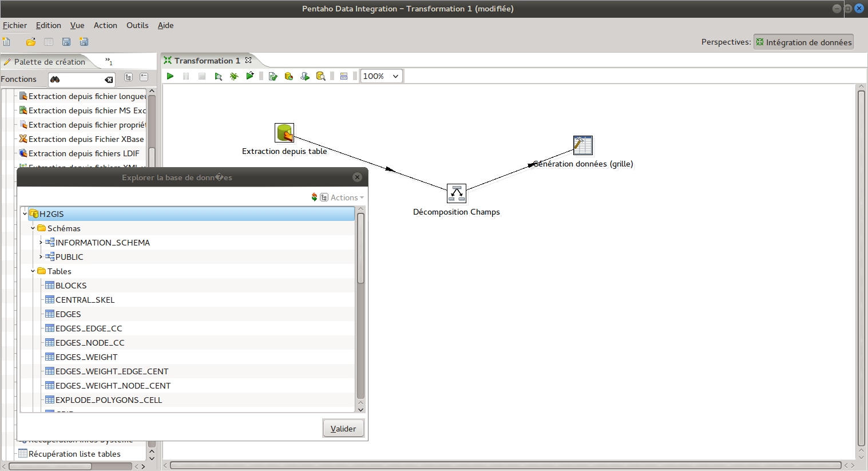Click the Save As disk icon

[84, 42]
